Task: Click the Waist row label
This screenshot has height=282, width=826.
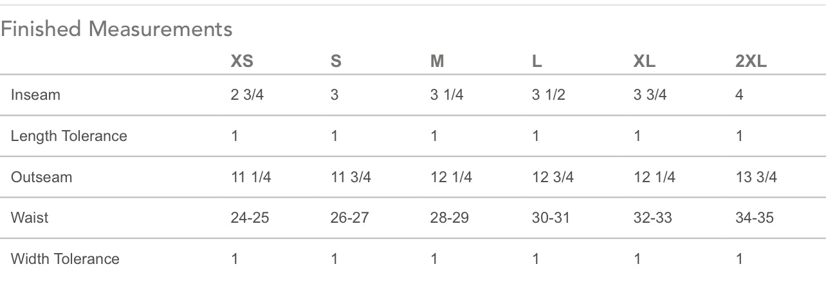Action: [x=30, y=218]
